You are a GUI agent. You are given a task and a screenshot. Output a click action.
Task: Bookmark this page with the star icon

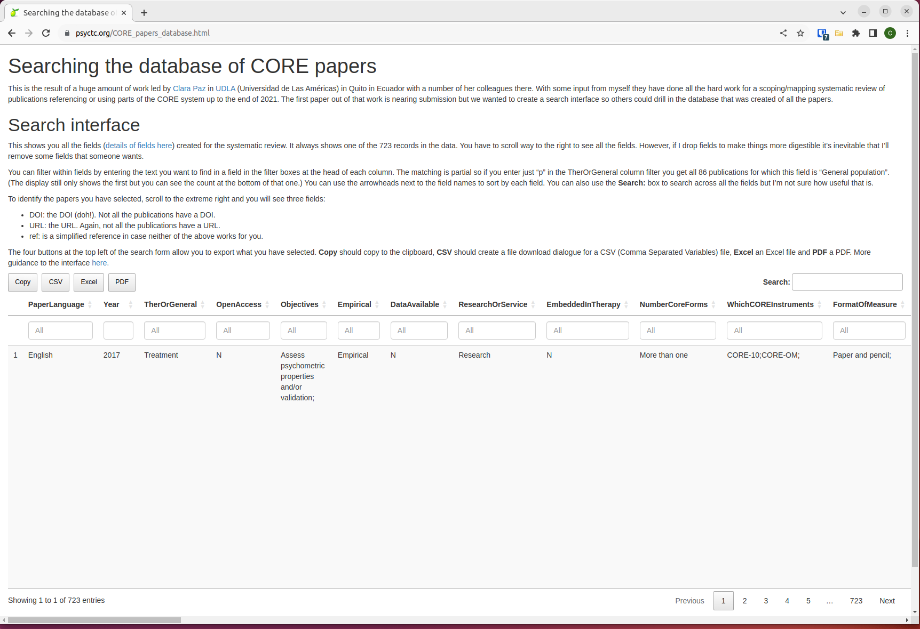(x=800, y=33)
